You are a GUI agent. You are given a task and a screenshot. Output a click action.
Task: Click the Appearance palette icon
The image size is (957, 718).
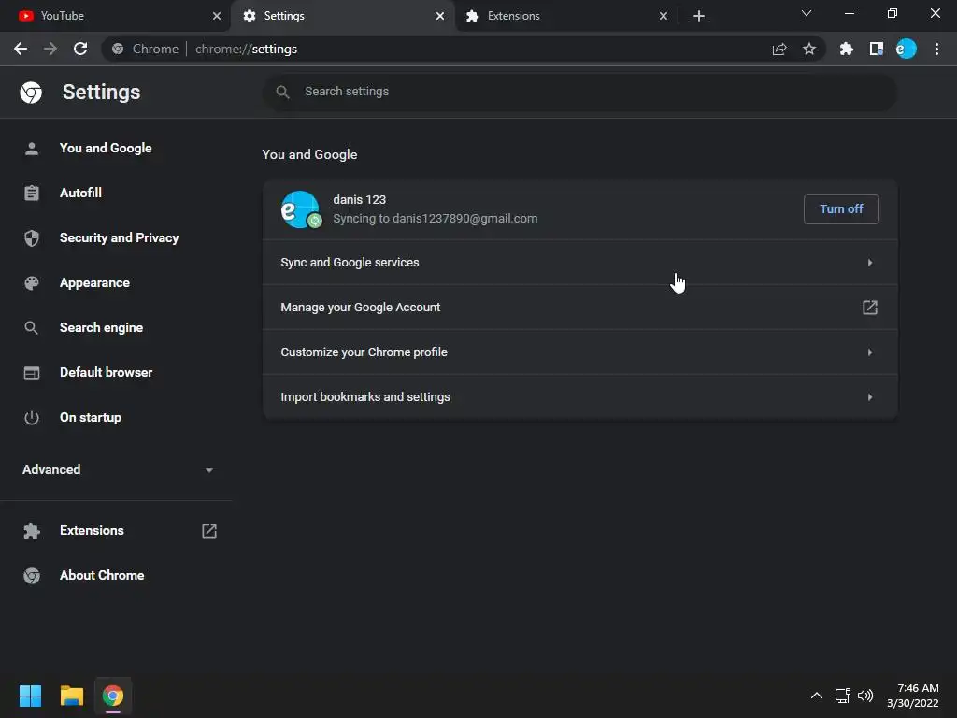[x=32, y=282]
